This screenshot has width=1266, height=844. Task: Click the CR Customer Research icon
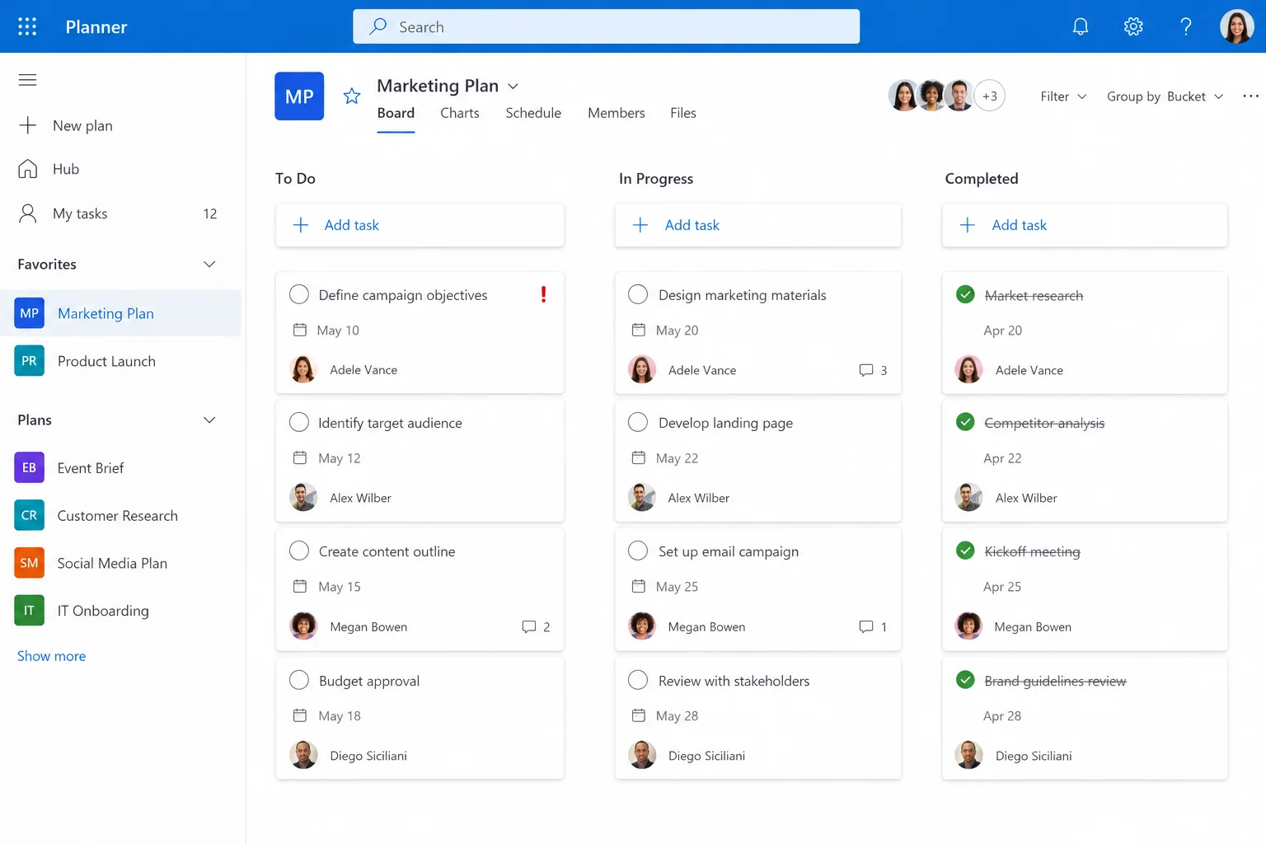(x=29, y=515)
